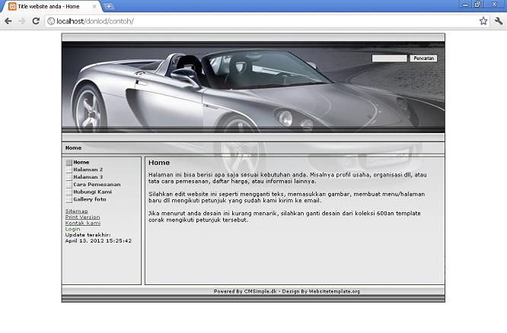Click the paragraph starting 'Jika menurut anda'
This screenshot has width=507, height=333.
(285, 217)
